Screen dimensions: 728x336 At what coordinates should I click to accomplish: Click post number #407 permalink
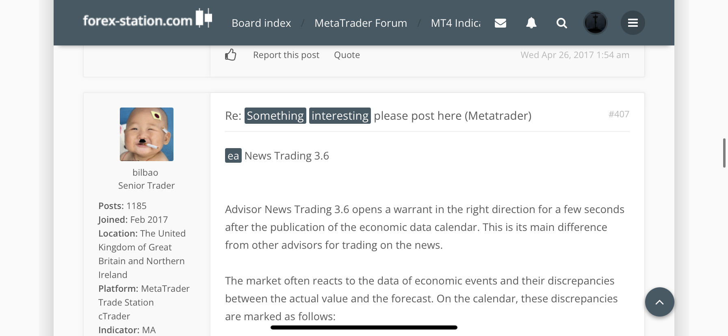tap(619, 114)
